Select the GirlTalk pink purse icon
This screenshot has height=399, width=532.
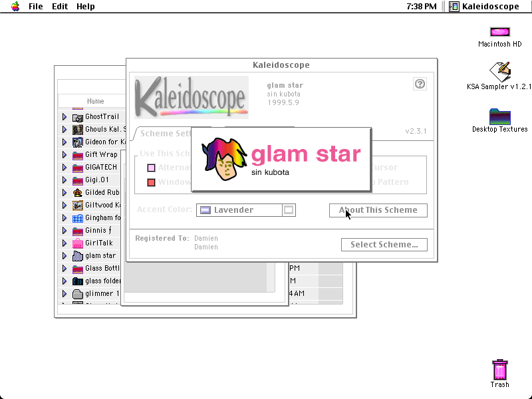78,243
